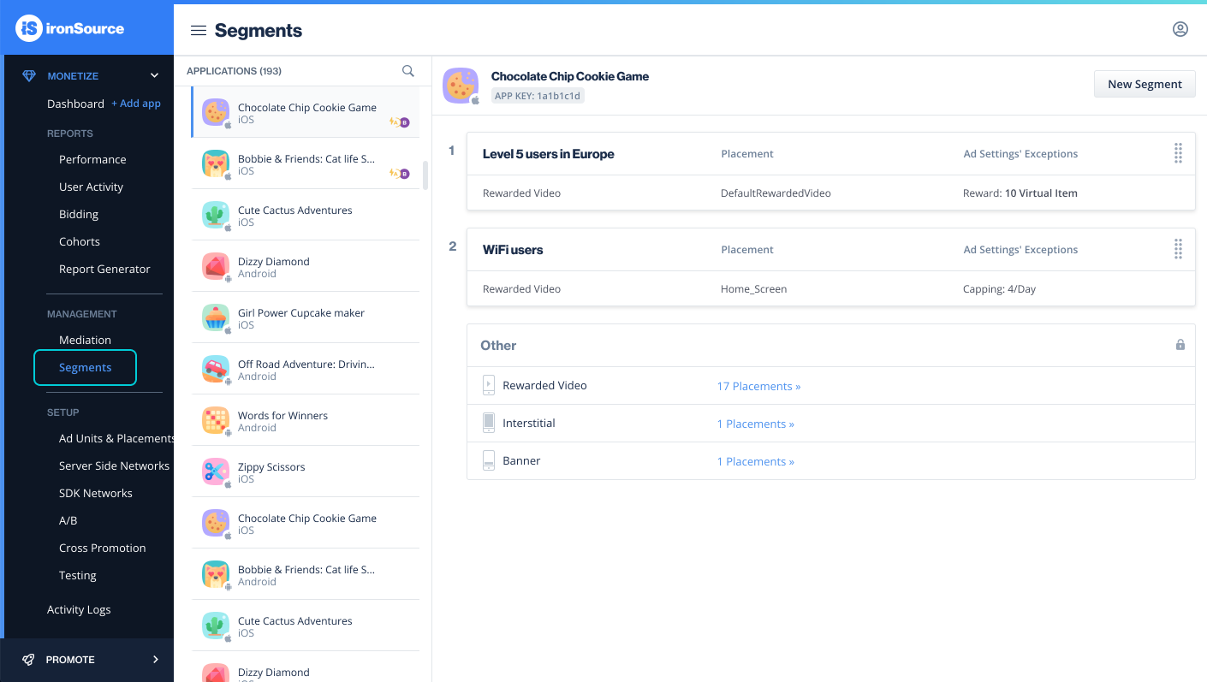The image size is (1207, 682).
Task: Click the Off Road Adventure car icon
Action: [x=216, y=370]
